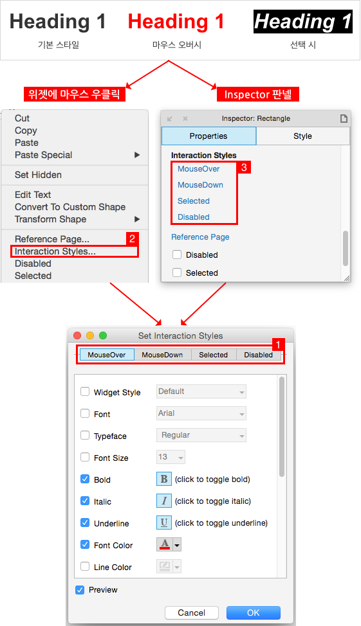The height and width of the screenshot is (626, 361).
Task: Enable the Line Color checkbox
Action: click(85, 566)
